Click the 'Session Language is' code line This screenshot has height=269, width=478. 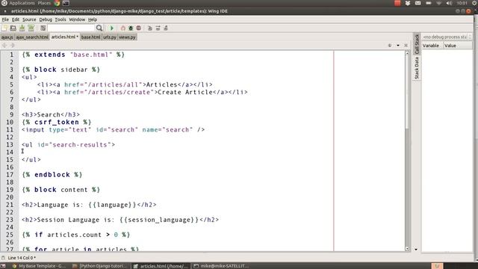120,220
